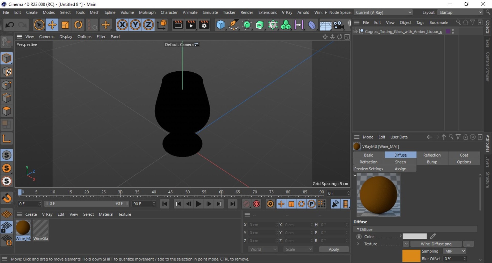The height and width of the screenshot is (263, 492).
Task: Click the Color eyedropper picker icon
Action: (433, 236)
